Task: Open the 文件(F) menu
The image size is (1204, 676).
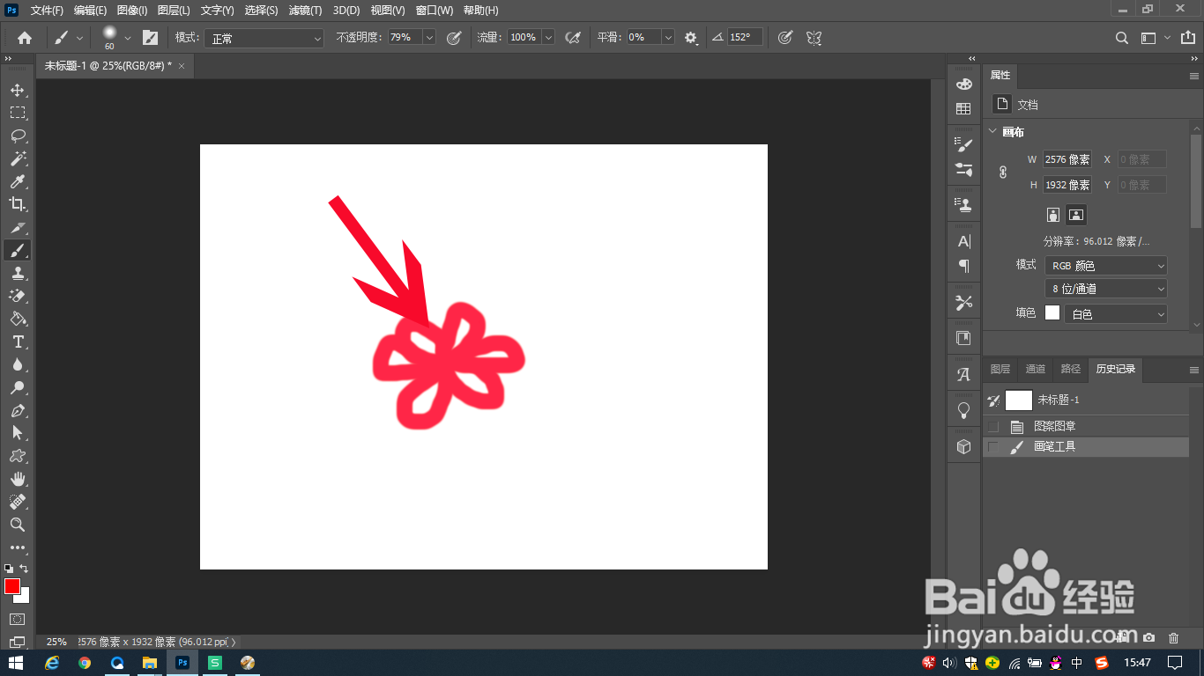Action: [x=47, y=11]
